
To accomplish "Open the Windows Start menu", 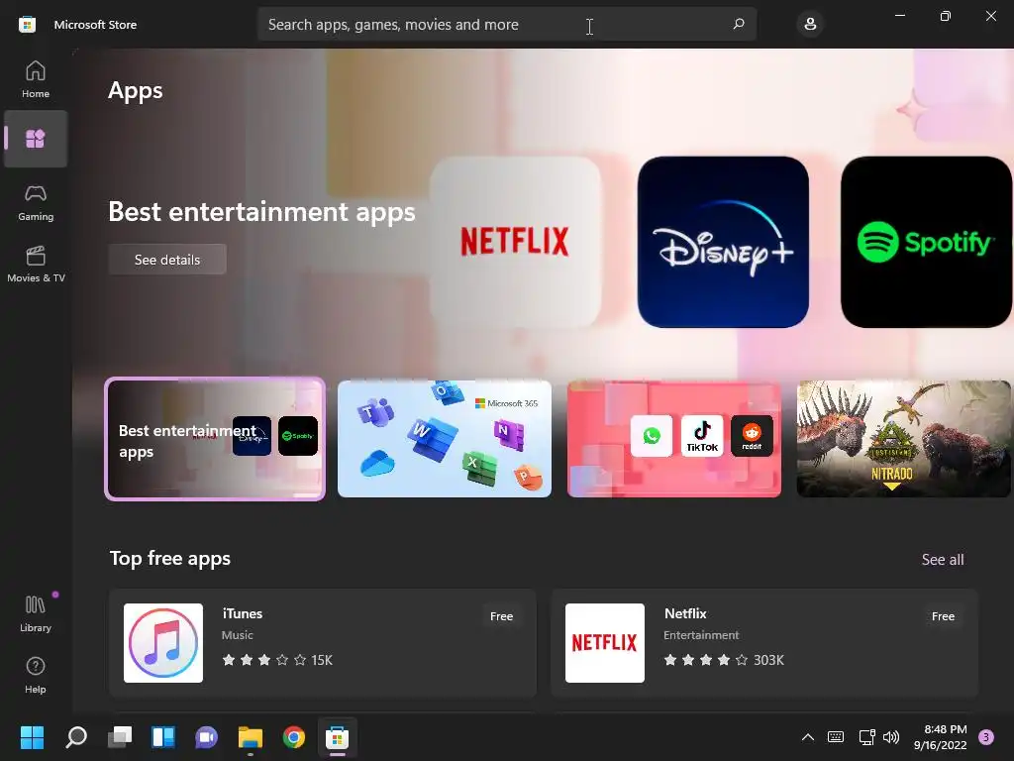I will [32, 736].
